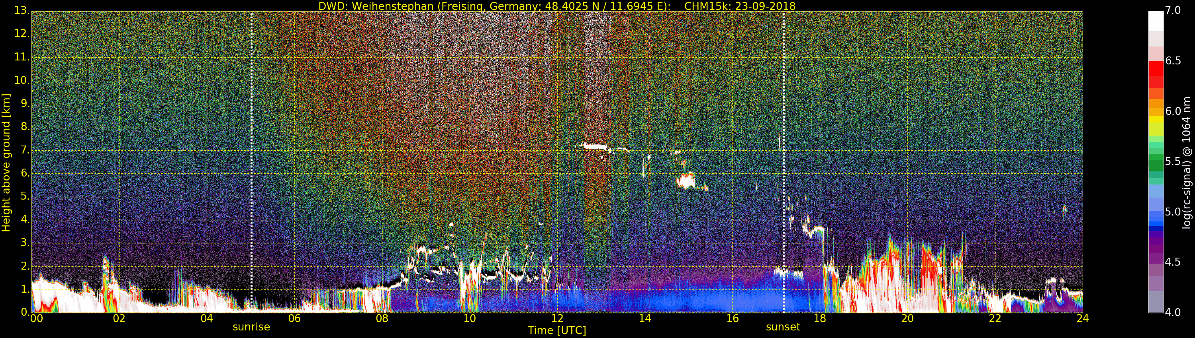Click the colorbar tick label '5.5'
The height and width of the screenshot is (338, 1195).
[1173, 161]
